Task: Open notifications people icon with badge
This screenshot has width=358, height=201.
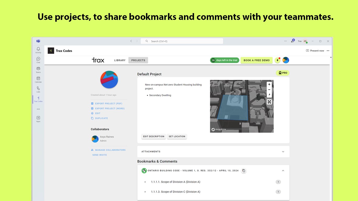Action: click(292, 41)
